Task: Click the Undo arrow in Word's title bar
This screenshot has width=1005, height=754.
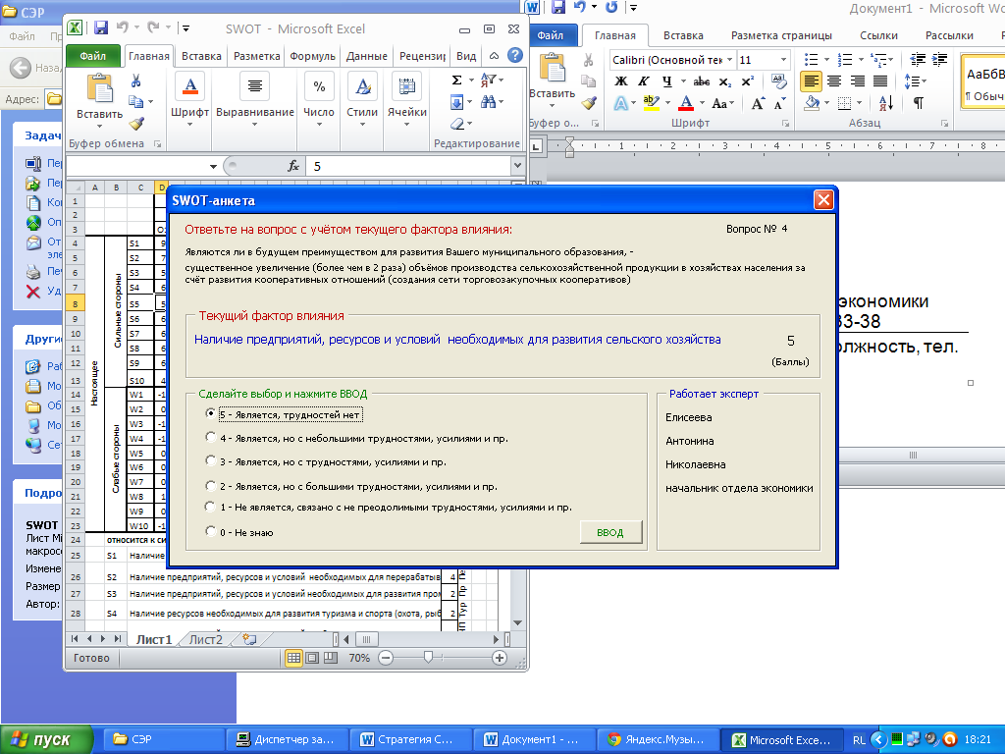Action: tap(580, 7)
